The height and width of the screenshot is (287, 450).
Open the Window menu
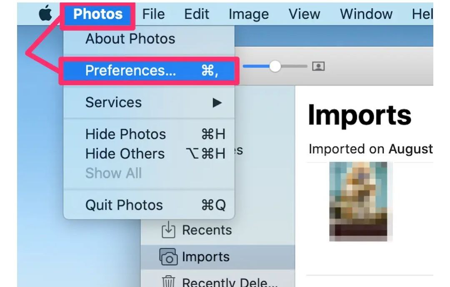[x=366, y=14]
